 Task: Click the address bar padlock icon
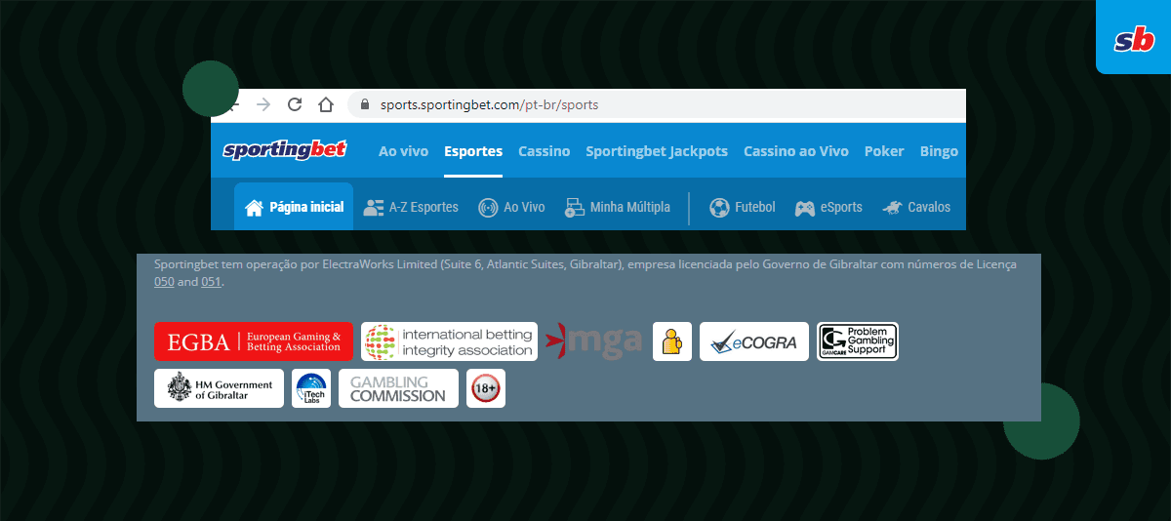365,104
